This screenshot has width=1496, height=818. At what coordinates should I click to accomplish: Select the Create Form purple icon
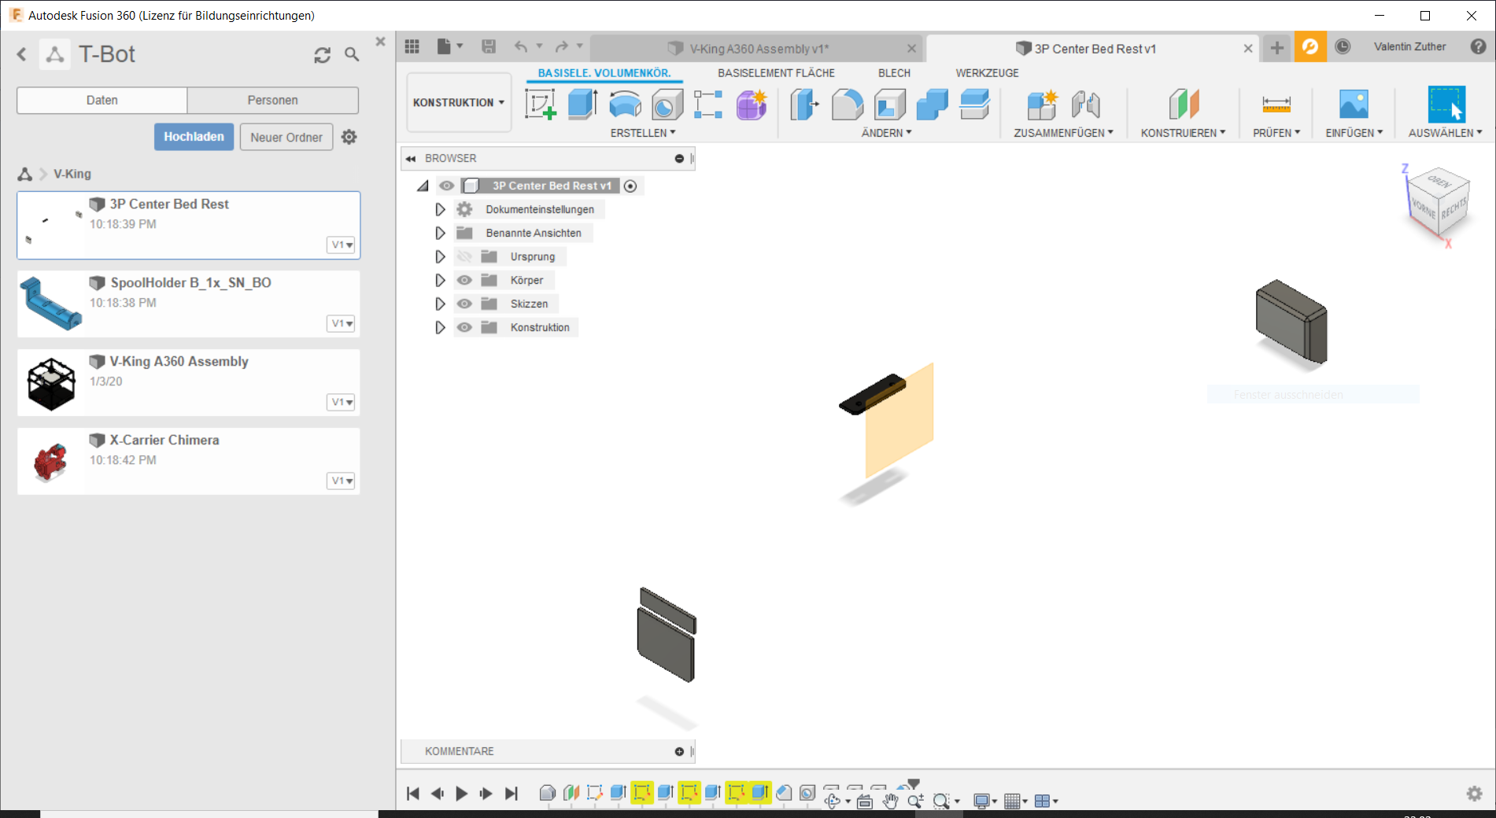[x=752, y=105]
